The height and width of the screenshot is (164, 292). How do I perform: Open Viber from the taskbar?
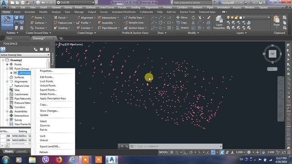tap(46, 160)
